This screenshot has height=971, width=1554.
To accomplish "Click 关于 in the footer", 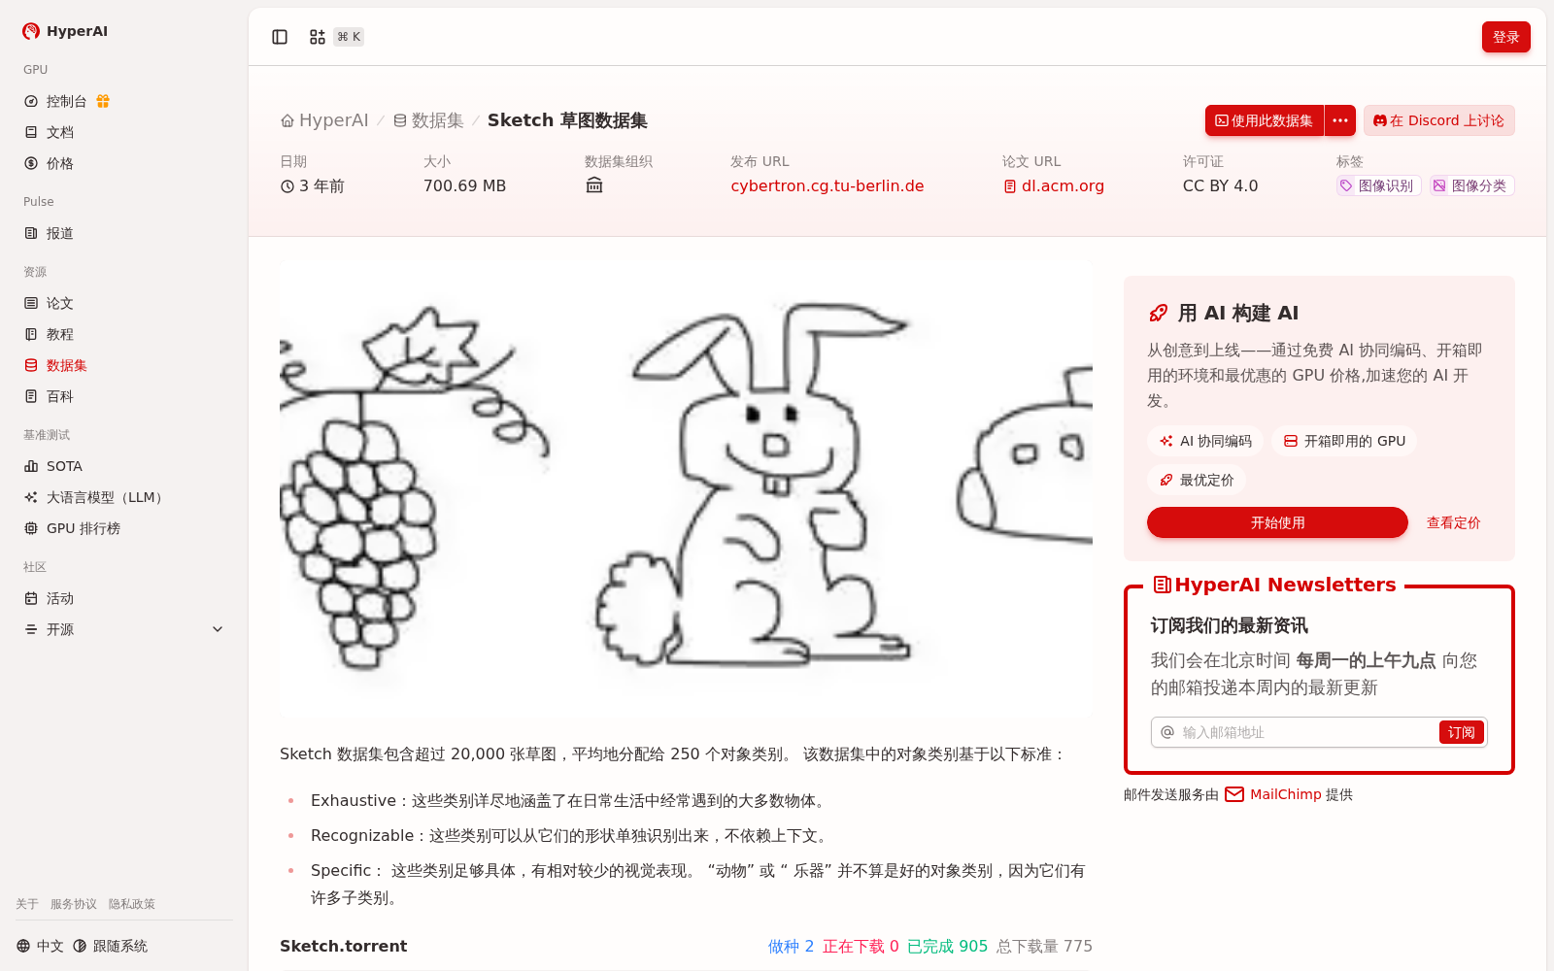I will (x=27, y=904).
